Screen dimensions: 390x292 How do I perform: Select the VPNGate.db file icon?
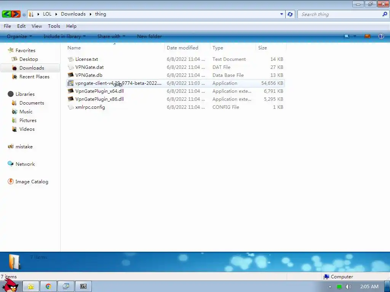point(71,75)
